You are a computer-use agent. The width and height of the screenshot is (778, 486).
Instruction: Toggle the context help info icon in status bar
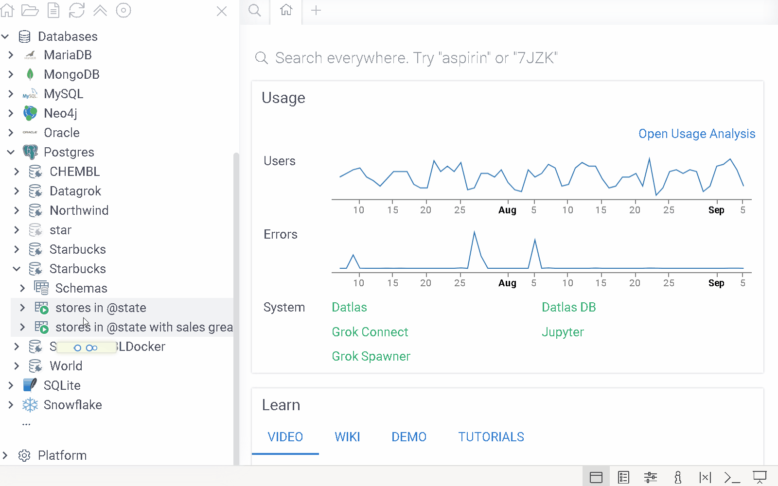coord(678,477)
